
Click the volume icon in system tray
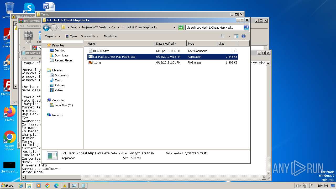(298, 186)
